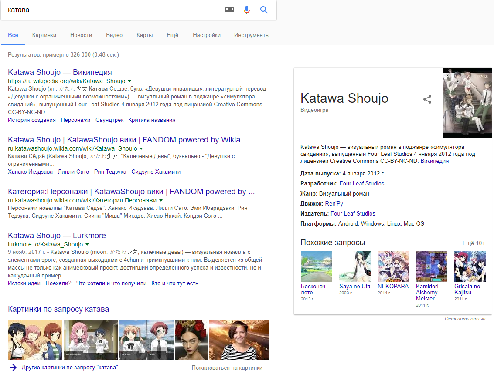Open image of woman with red flowers
Image resolution: width=494 pixels, height=371 pixels.
191,340
